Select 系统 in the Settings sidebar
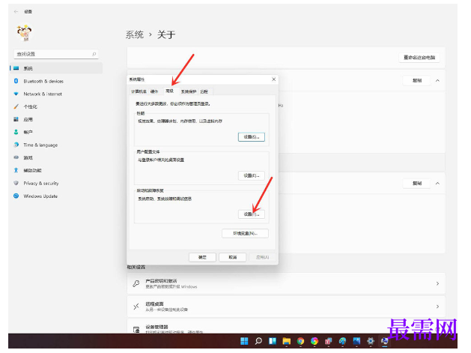 point(56,68)
